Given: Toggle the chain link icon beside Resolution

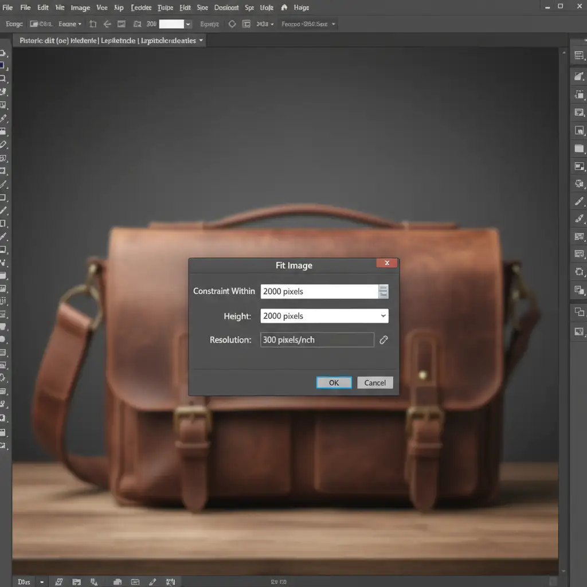Looking at the screenshot, I should (x=383, y=340).
